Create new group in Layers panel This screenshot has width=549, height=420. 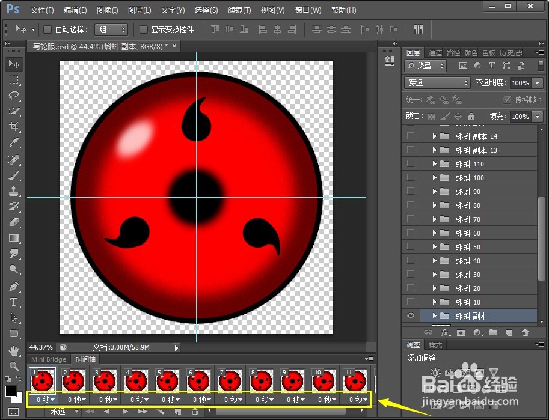(x=493, y=332)
